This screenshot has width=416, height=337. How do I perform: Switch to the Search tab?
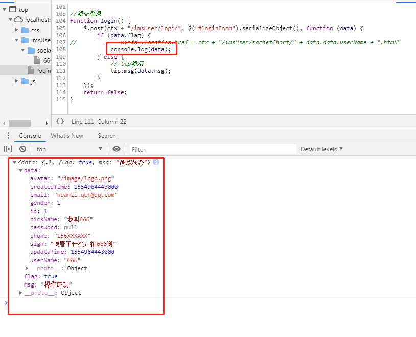click(107, 135)
